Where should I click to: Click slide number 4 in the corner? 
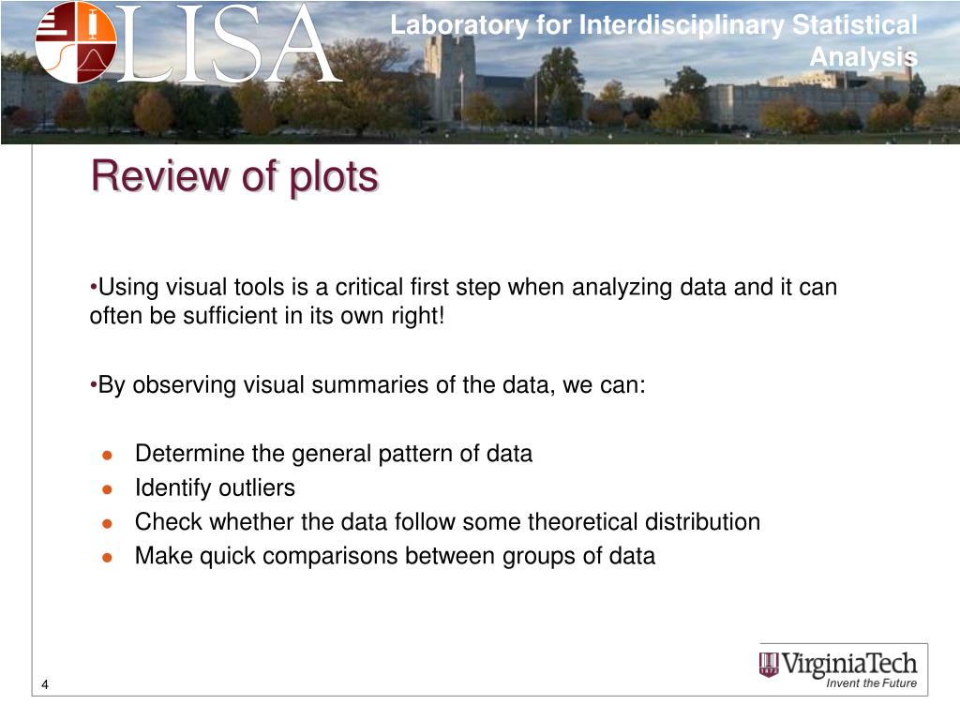(x=45, y=684)
